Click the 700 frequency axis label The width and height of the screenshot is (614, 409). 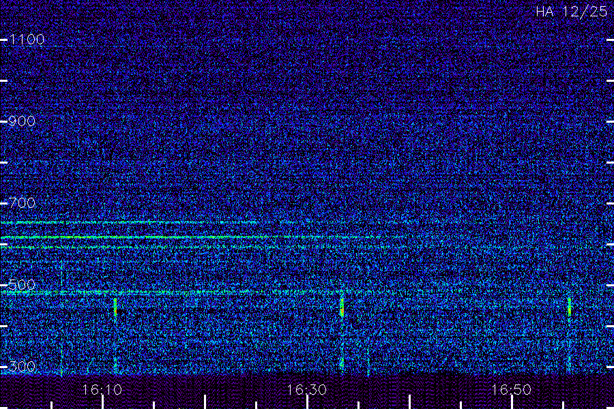coord(22,203)
